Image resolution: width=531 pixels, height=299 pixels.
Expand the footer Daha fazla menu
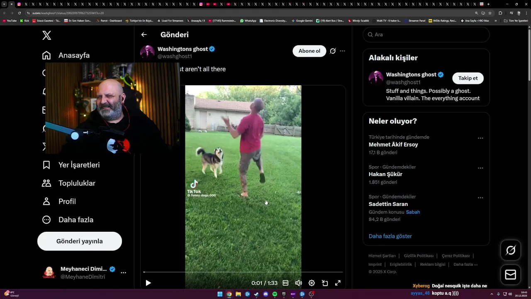pyautogui.click(x=465, y=265)
